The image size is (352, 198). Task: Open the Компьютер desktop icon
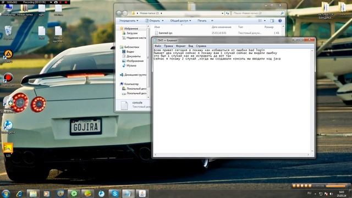point(8,10)
